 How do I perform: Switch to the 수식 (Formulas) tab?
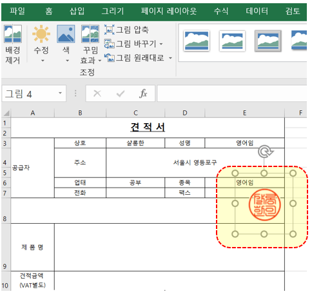(221, 11)
